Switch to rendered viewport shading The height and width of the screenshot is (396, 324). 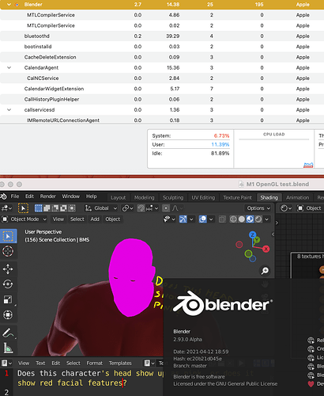point(258,219)
